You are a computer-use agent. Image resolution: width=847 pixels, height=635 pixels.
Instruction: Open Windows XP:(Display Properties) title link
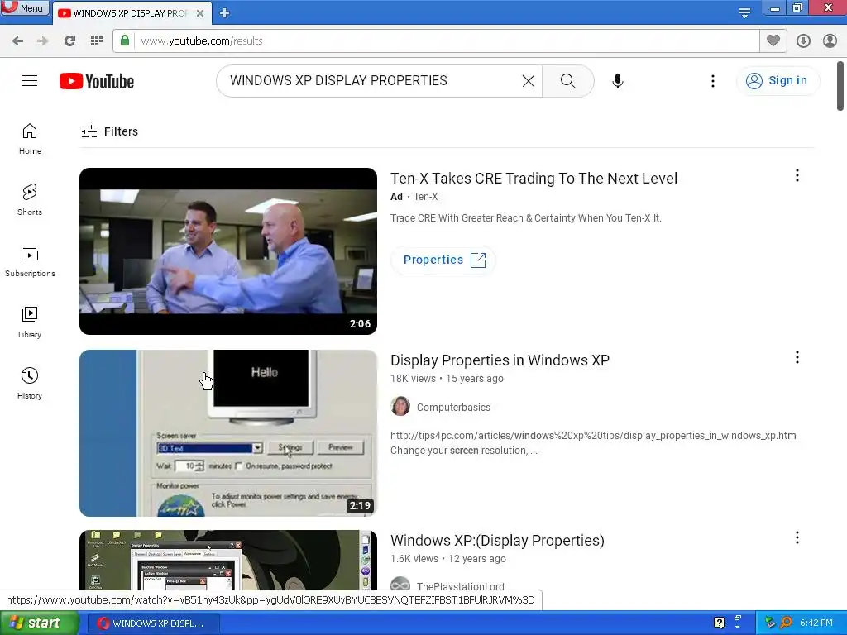click(x=497, y=541)
